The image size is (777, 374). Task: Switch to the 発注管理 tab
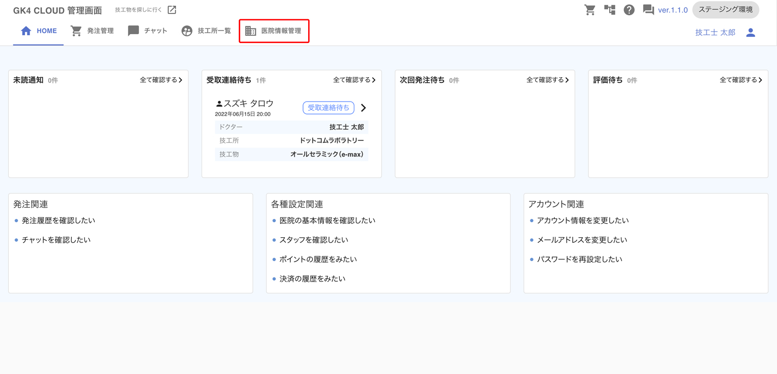93,31
